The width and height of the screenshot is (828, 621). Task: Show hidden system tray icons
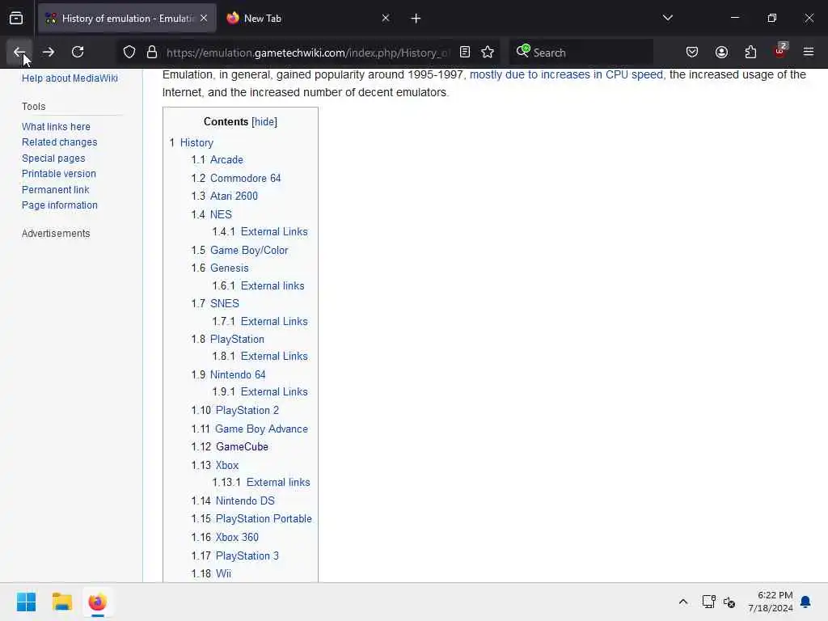pos(682,602)
